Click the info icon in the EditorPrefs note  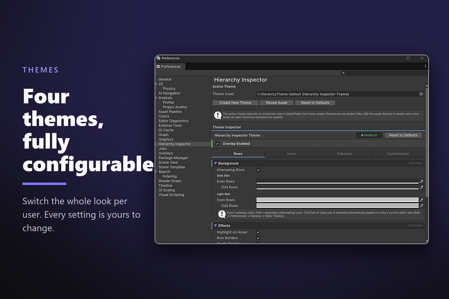tap(217, 115)
